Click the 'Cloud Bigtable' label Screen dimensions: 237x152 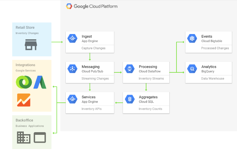(x=212, y=41)
